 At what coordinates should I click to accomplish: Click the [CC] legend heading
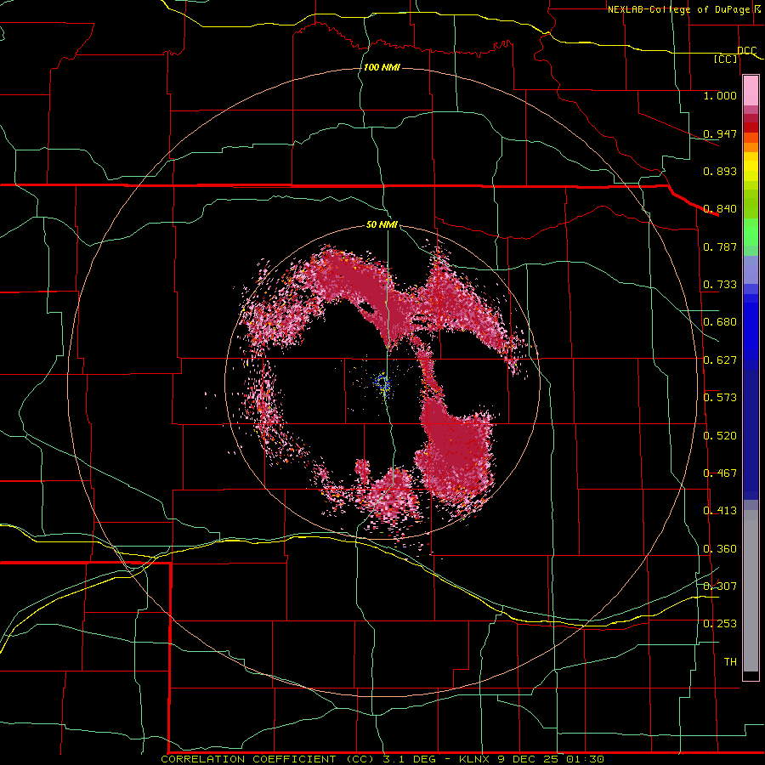click(726, 59)
